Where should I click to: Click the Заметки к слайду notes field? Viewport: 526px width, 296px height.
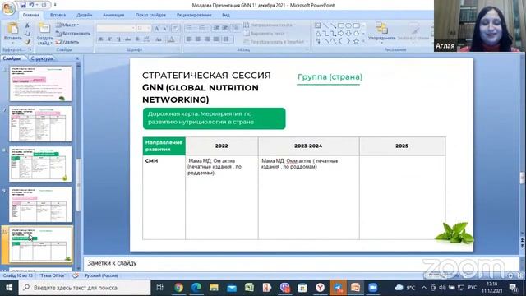click(x=302, y=263)
